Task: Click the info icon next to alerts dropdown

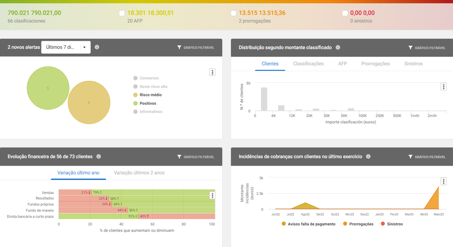Action: [x=97, y=47]
